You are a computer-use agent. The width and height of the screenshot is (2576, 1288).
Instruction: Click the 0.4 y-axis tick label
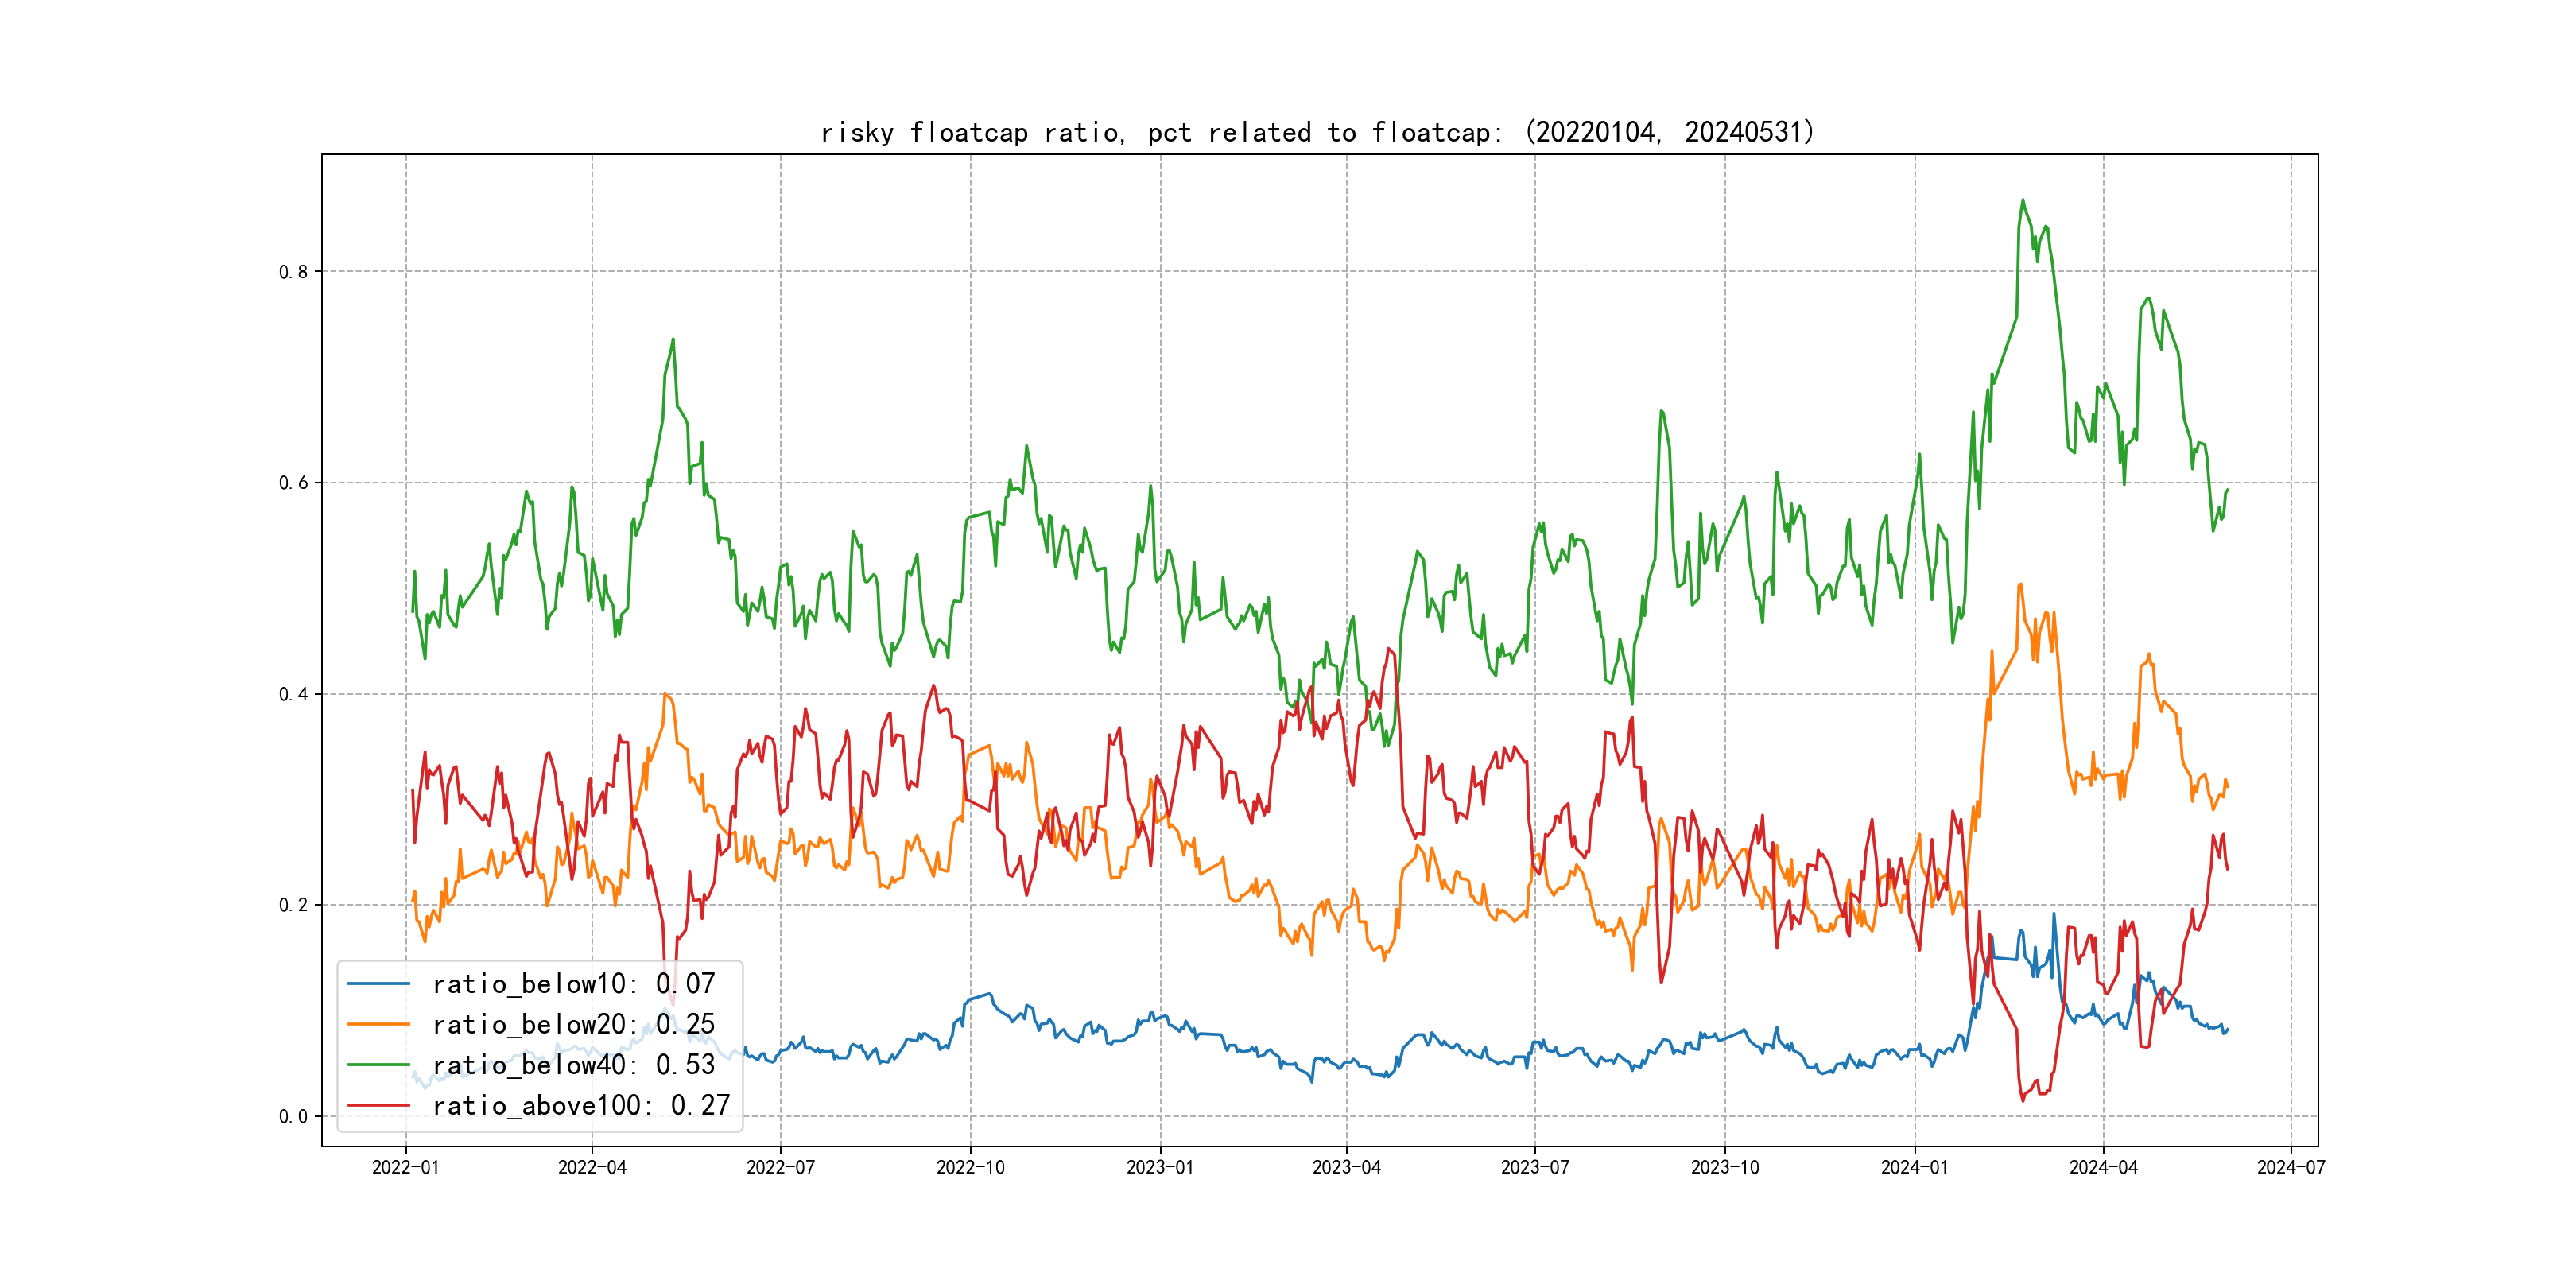click(293, 694)
